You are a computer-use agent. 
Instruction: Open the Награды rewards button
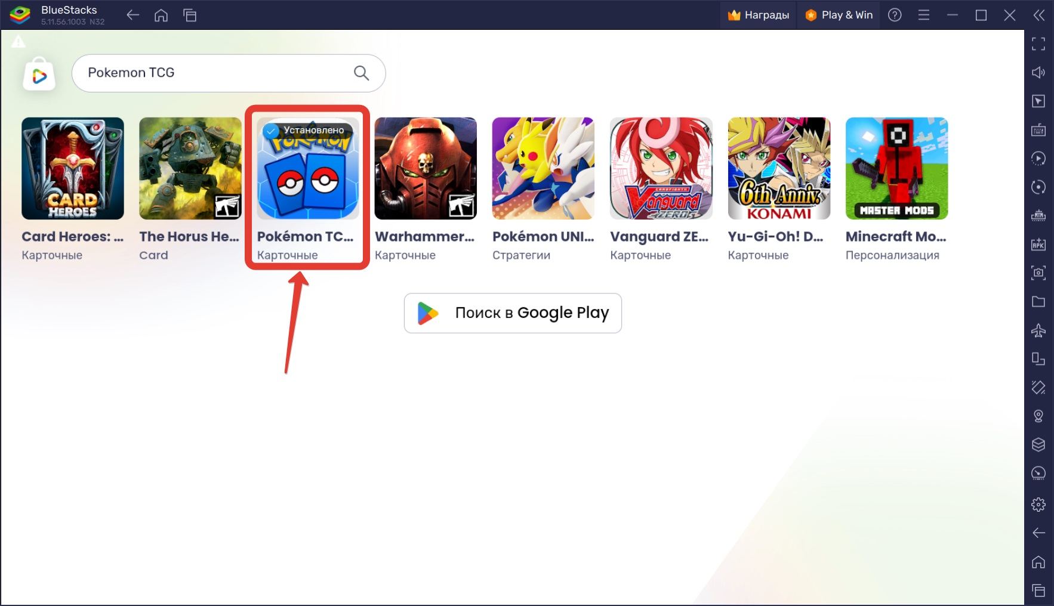pyautogui.click(x=759, y=15)
